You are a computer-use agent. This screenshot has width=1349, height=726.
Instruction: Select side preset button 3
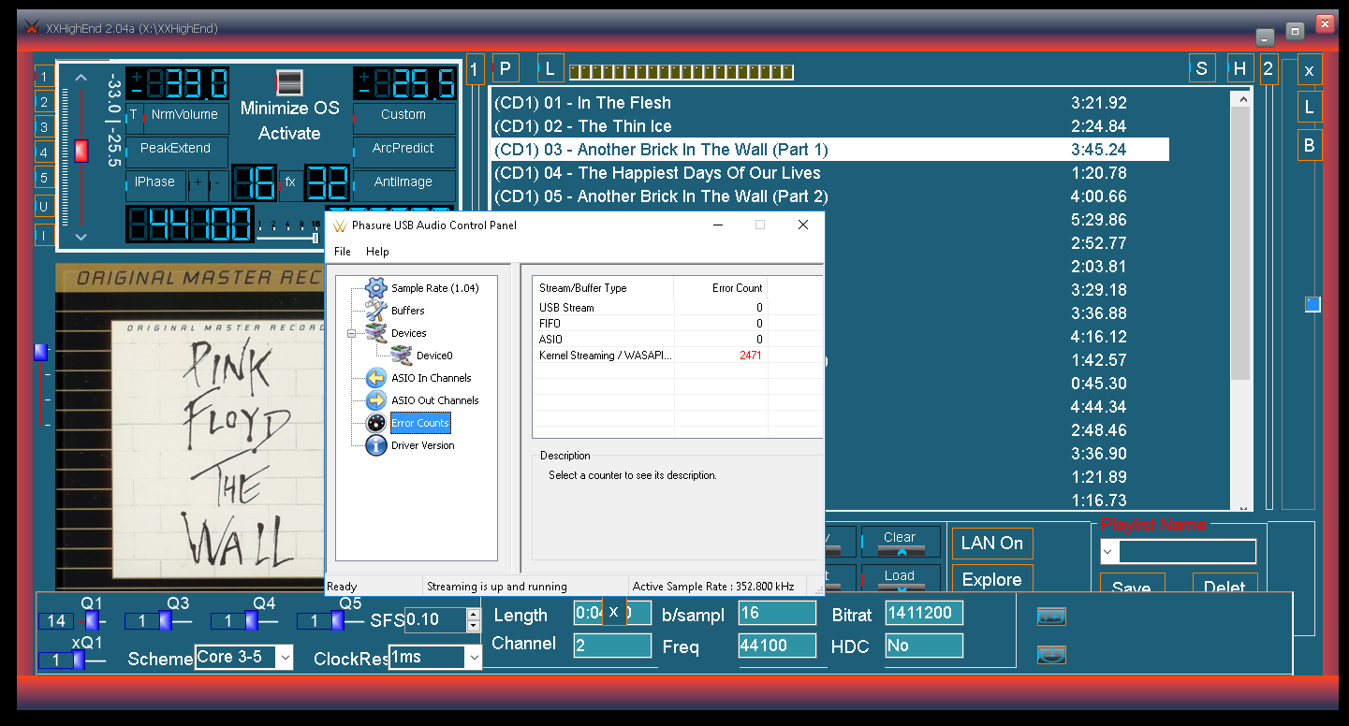(44, 127)
